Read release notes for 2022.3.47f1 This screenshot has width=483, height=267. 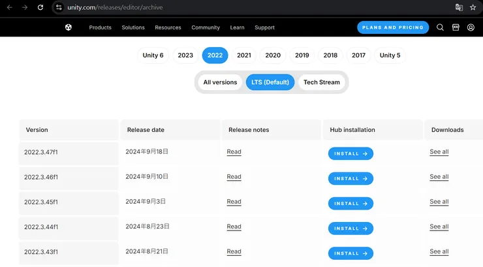point(234,152)
